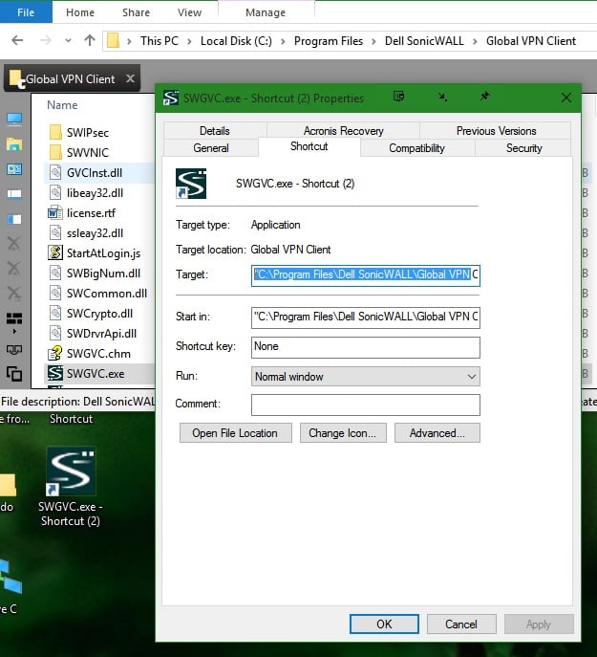
Task: Switch to the Previous Versions tab
Action: (x=496, y=131)
